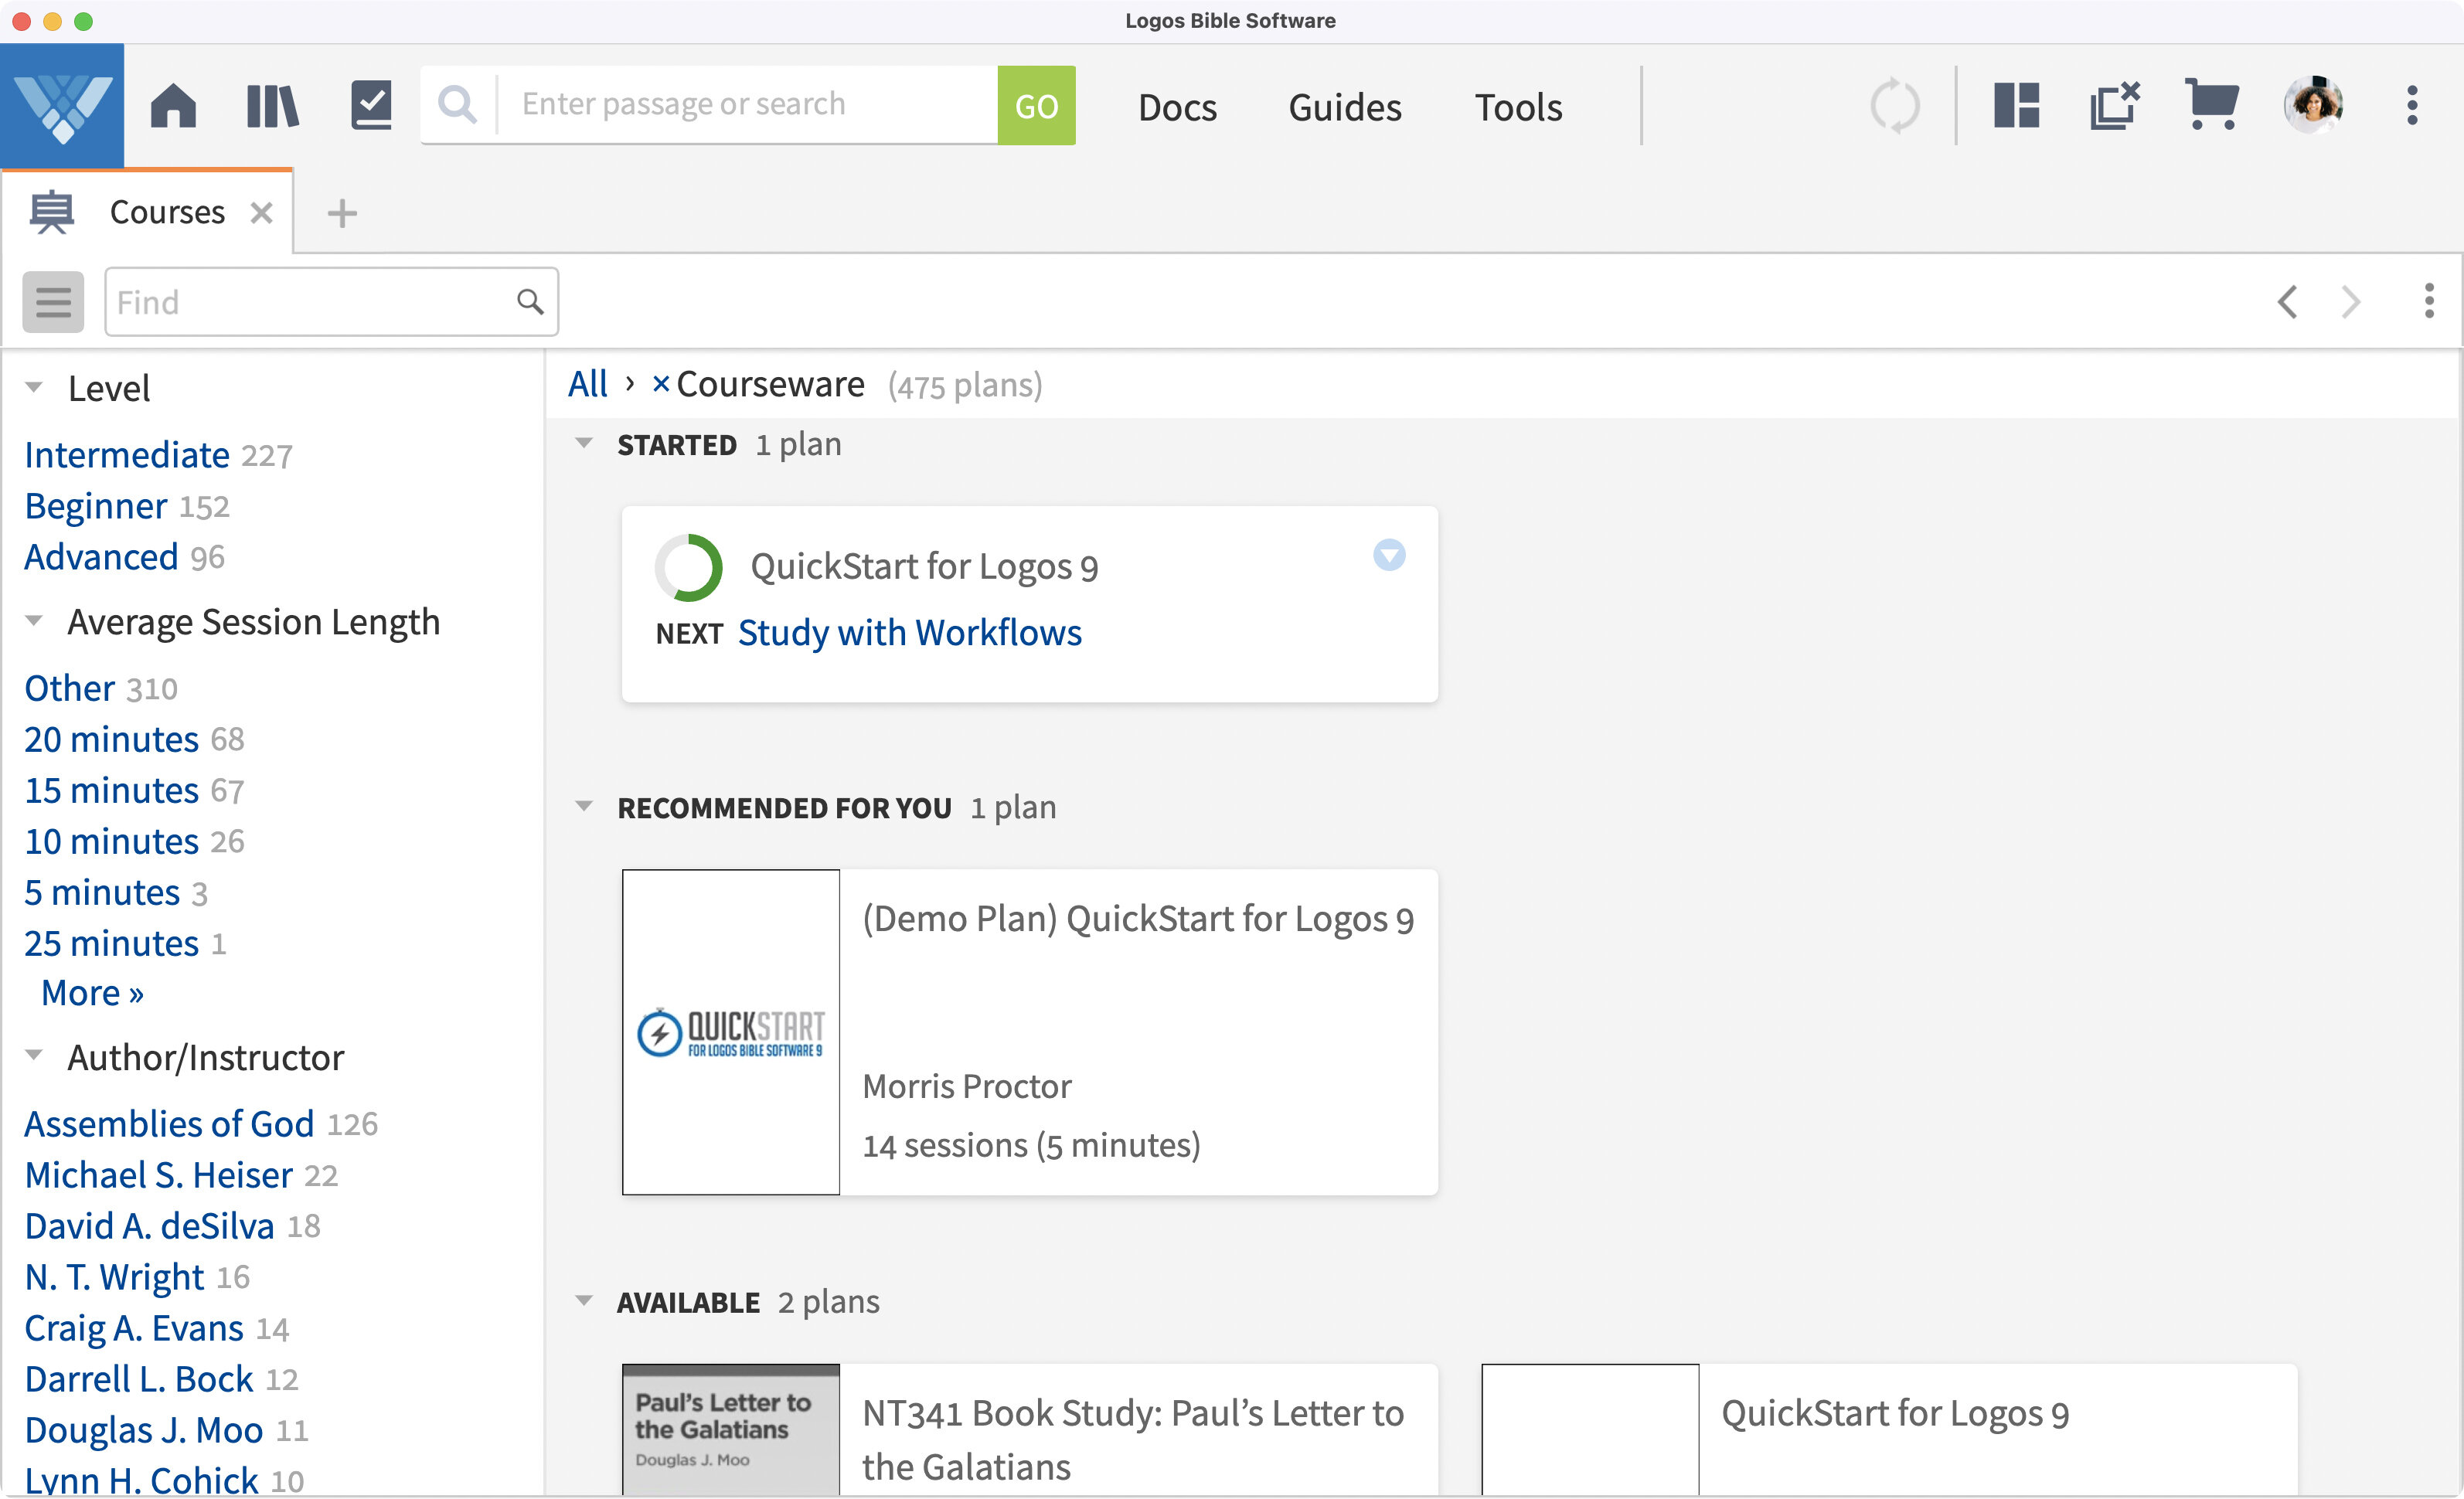Image resolution: width=2464 pixels, height=1499 pixels.
Task: Toggle the sidebar with the hamburger icon
Action: [53, 301]
